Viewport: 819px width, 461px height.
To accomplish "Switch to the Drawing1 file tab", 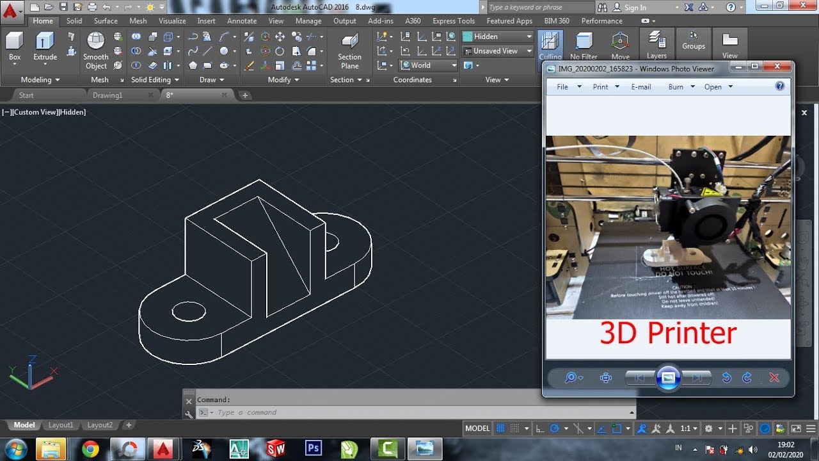I will coord(107,95).
